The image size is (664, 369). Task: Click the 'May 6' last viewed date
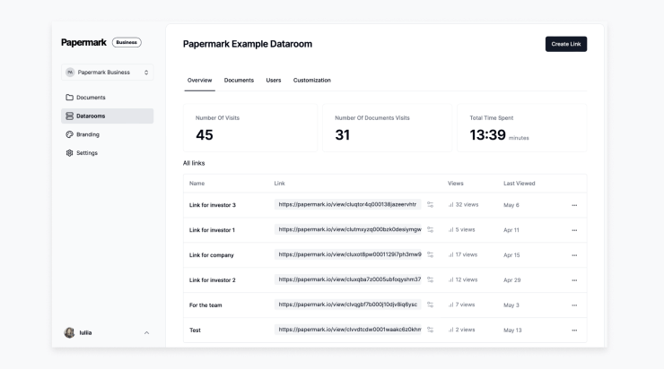pos(511,205)
